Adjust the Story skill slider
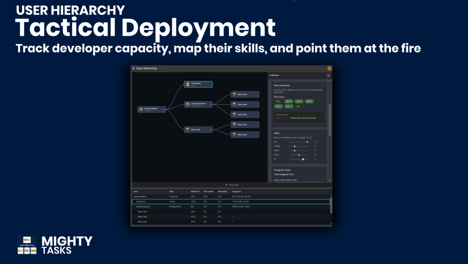This screenshot has width=468, height=264. pyautogui.click(x=299, y=155)
